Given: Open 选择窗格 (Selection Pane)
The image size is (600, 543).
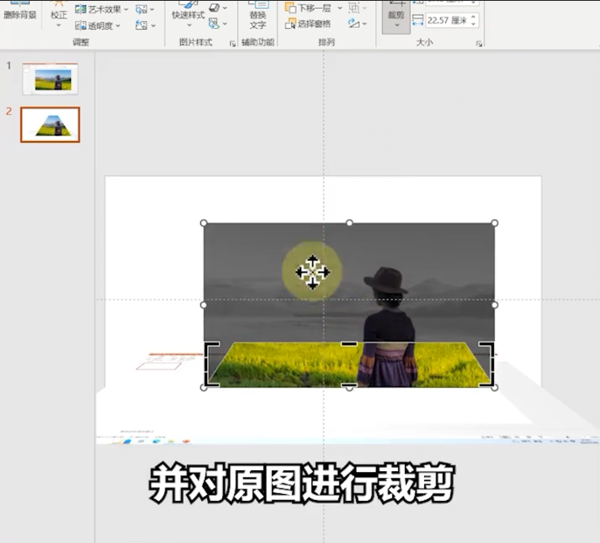Looking at the screenshot, I should point(308,24).
